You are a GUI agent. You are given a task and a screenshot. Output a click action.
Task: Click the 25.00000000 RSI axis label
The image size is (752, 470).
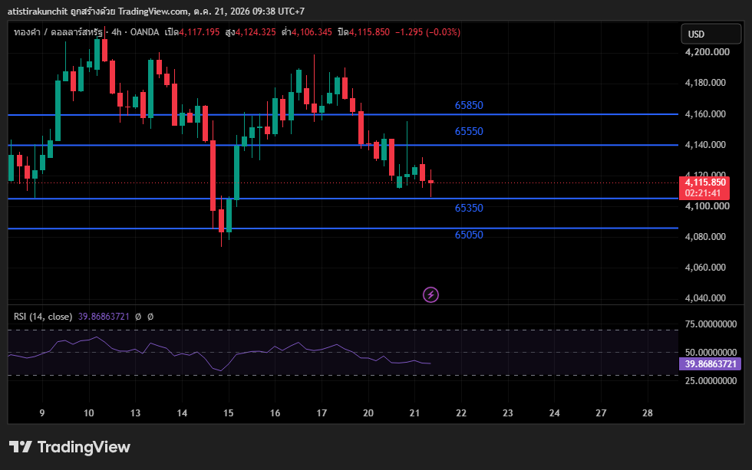(x=711, y=381)
